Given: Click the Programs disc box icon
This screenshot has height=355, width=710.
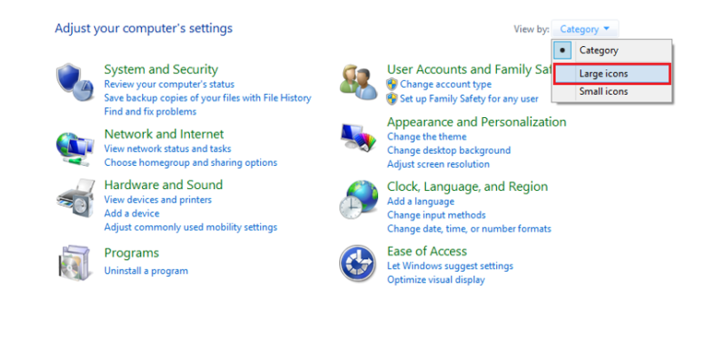Looking at the screenshot, I should pyautogui.click(x=75, y=263).
